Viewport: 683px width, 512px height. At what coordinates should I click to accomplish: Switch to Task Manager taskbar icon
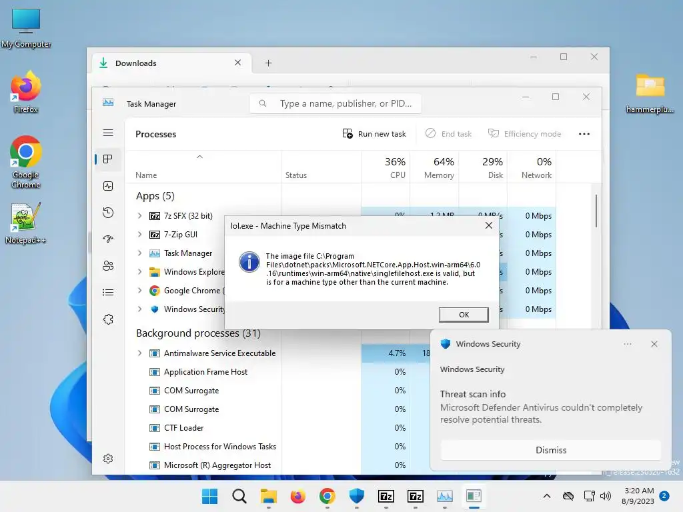click(445, 496)
